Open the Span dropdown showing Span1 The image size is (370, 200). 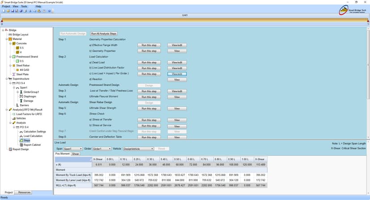coord(73,149)
